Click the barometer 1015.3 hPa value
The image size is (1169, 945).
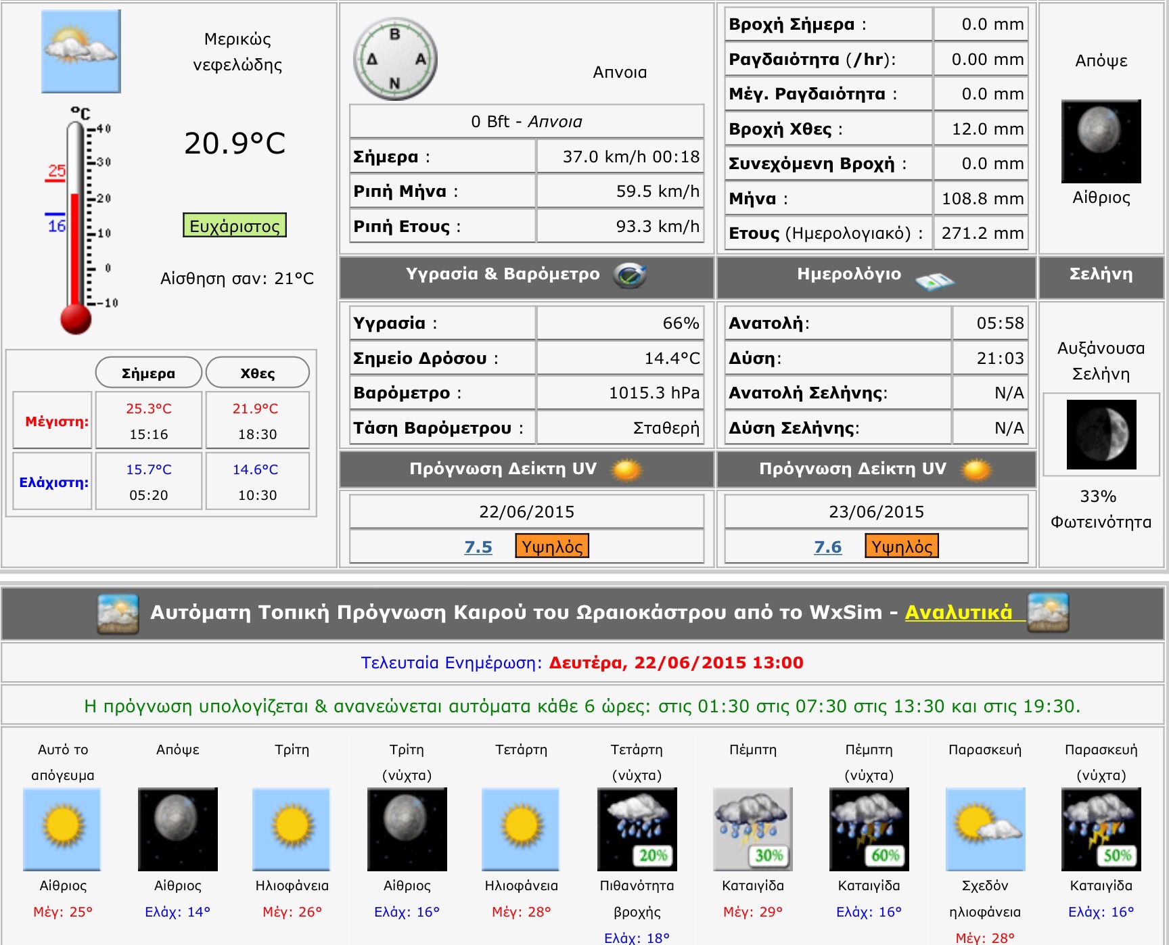654,393
